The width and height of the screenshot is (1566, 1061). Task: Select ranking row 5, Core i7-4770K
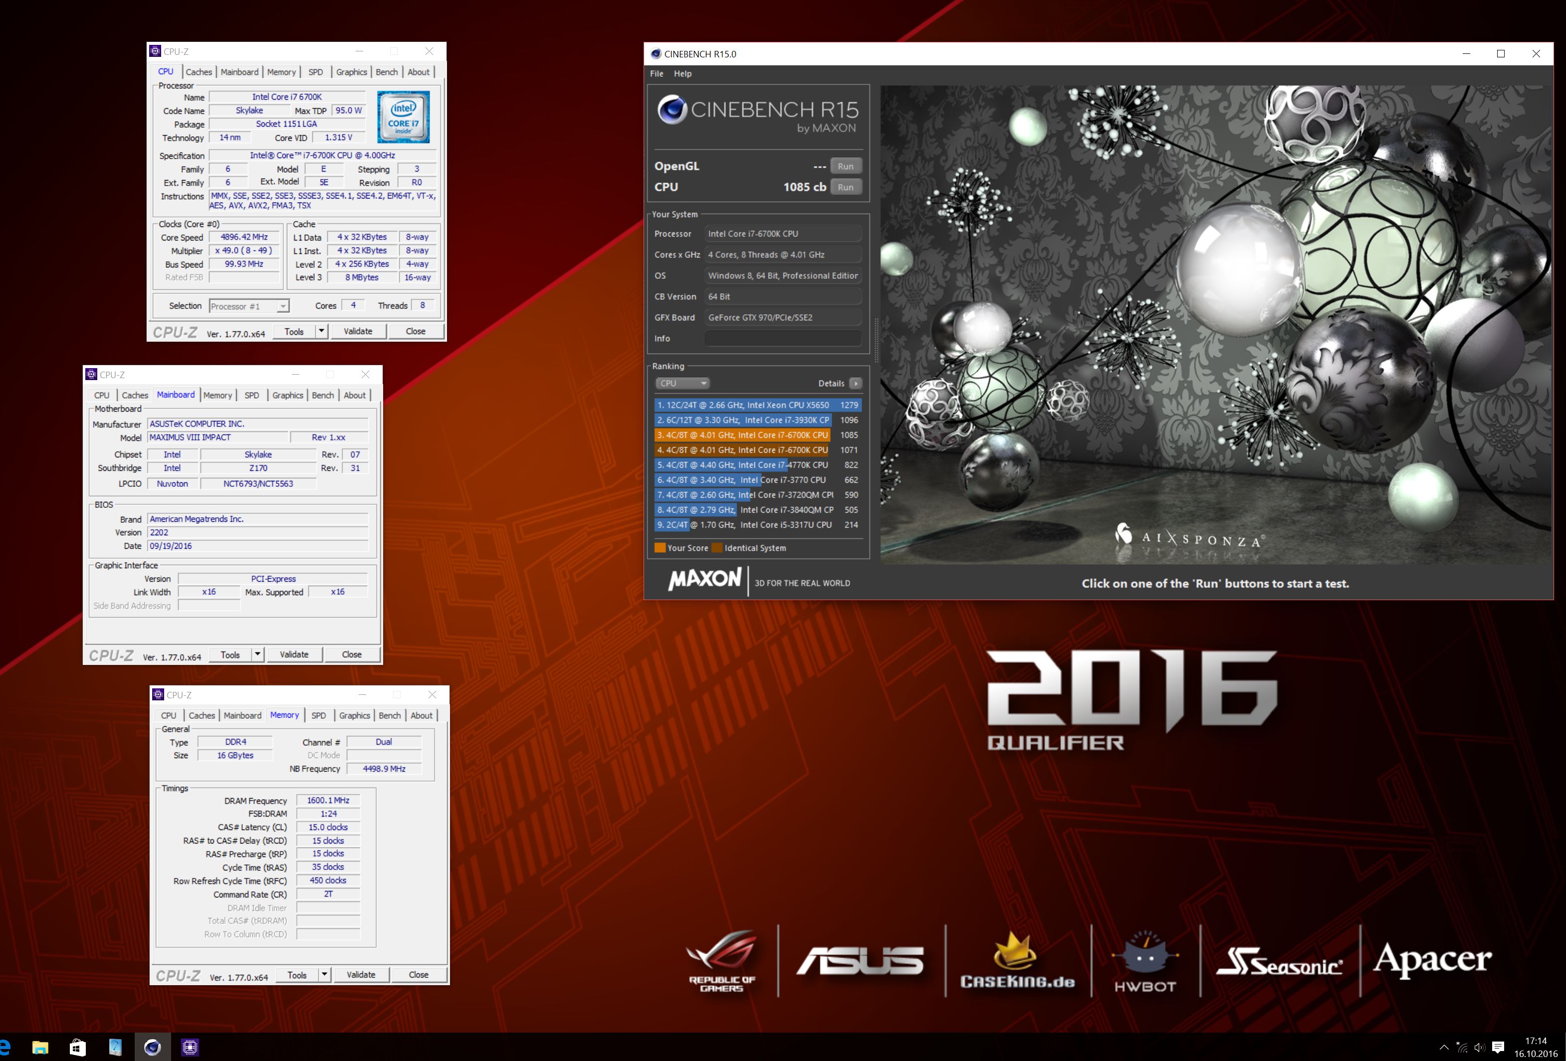(x=757, y=465)
